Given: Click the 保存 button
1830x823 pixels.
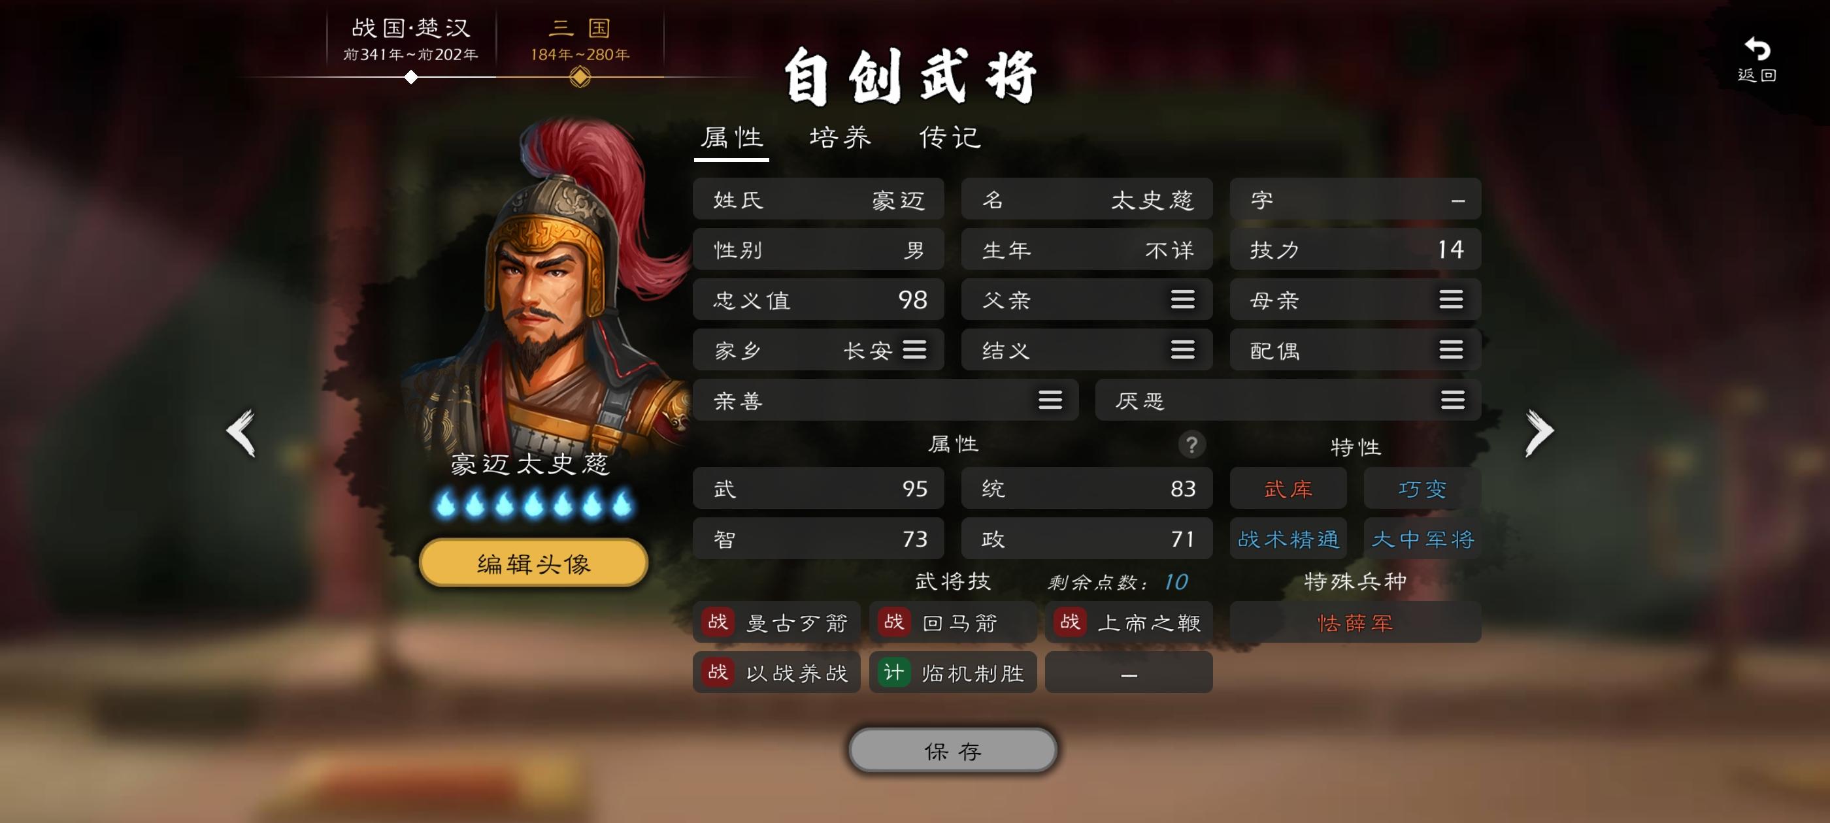Looking at the screenshot, I should click(x=953, y=750).
